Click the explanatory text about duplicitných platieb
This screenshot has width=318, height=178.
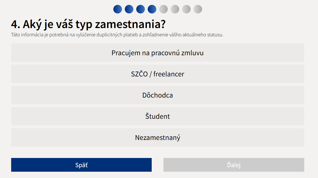117,35
